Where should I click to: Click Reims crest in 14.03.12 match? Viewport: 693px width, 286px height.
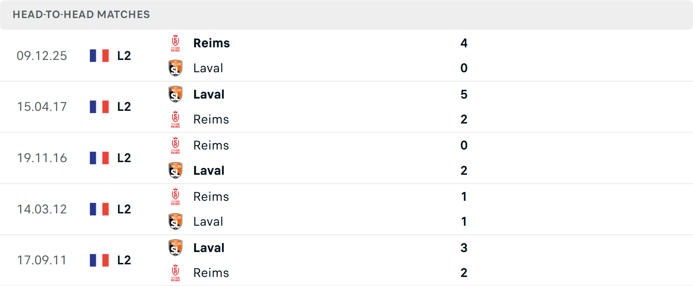[175, 197]
